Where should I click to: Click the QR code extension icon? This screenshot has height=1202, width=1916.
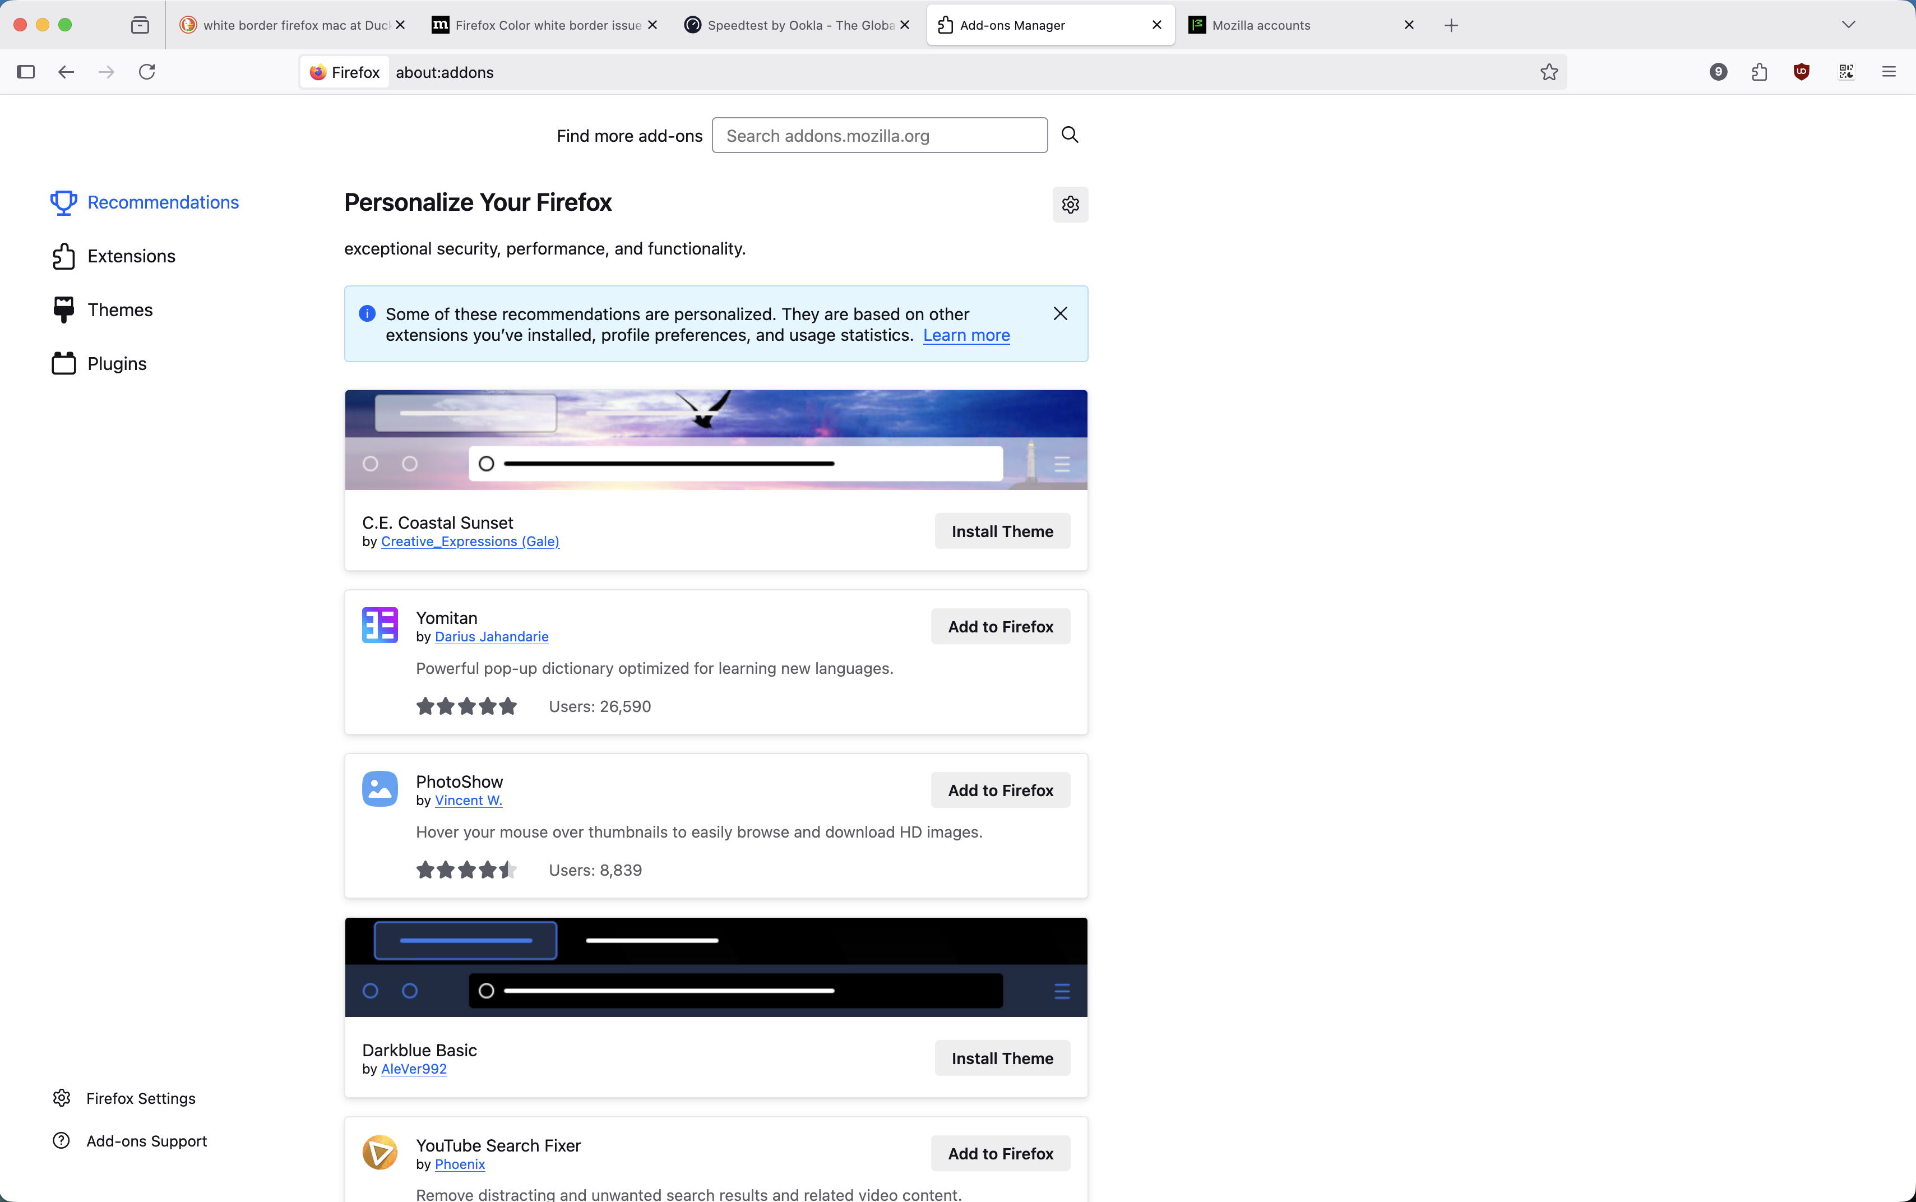coord(1846,72)
